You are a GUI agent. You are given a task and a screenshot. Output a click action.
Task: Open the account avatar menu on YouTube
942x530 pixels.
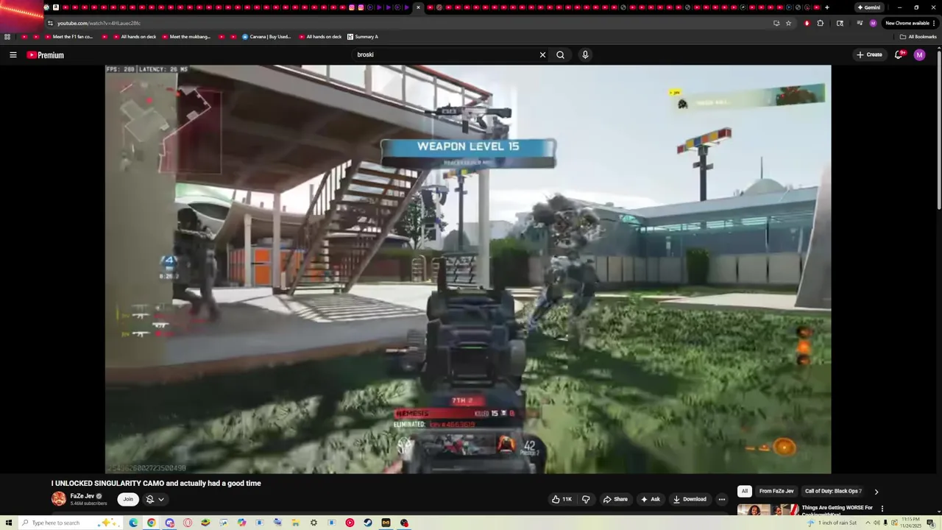[x=919, y=55]
